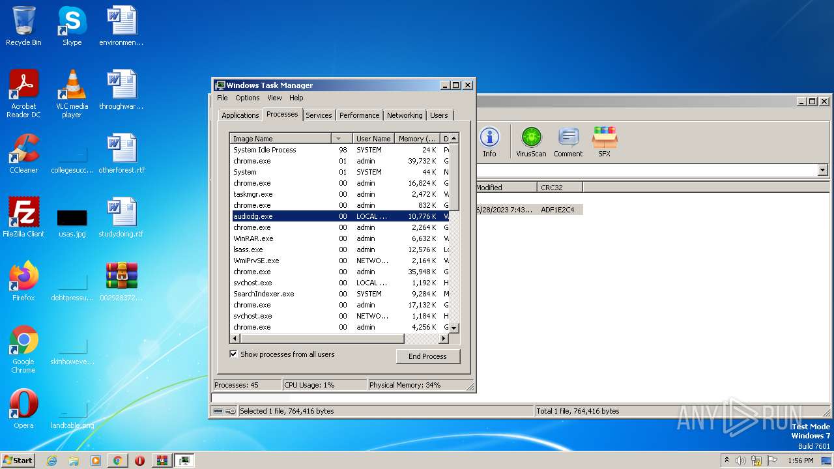
Task: Switch to the Networking tab
Action: tap(405, 115)
